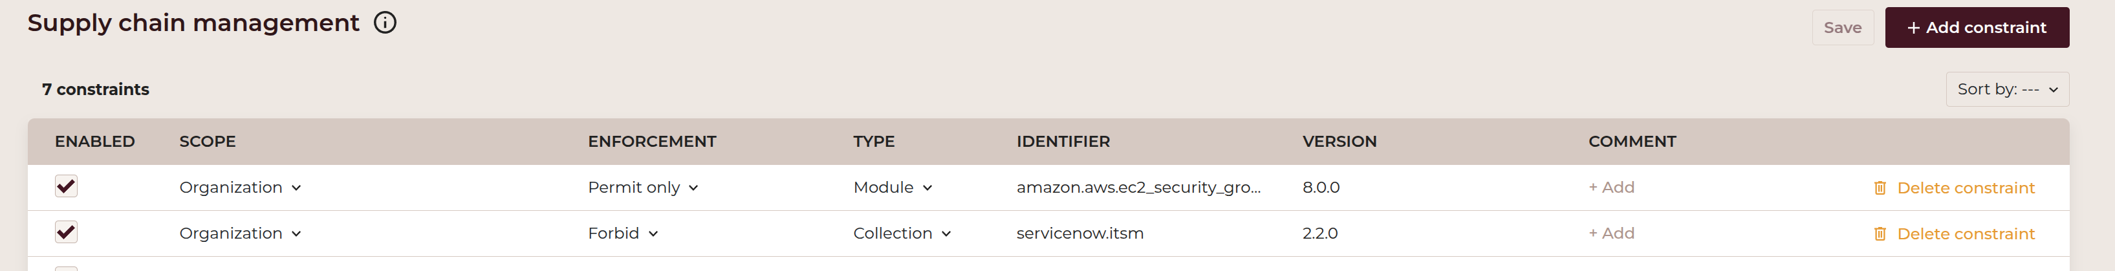Screen dimensions: 2115x271
Task: Expand Scope dropdown in first row
Action: (240, 188)
